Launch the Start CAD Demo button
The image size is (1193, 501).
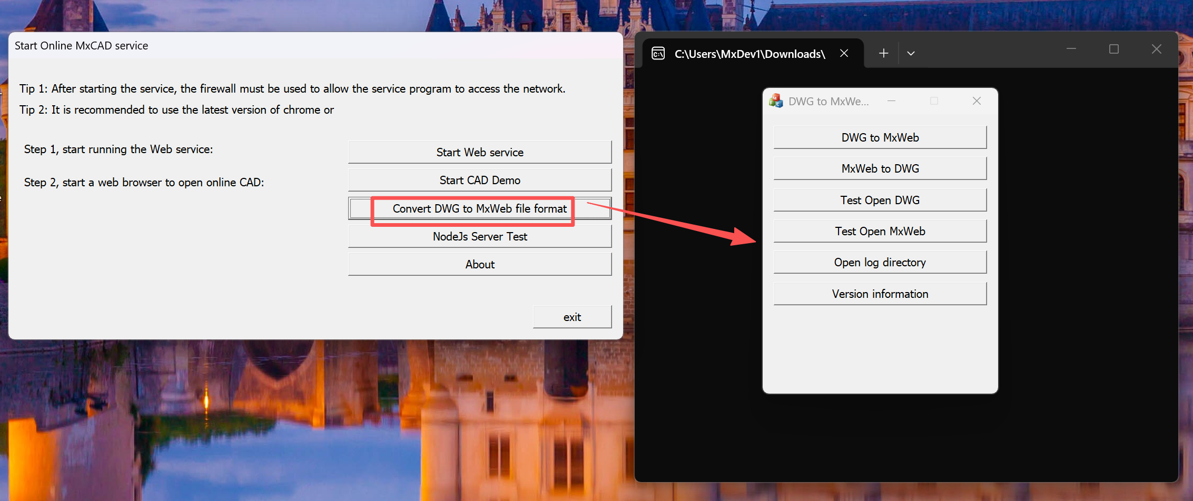(x=479, y=180)
